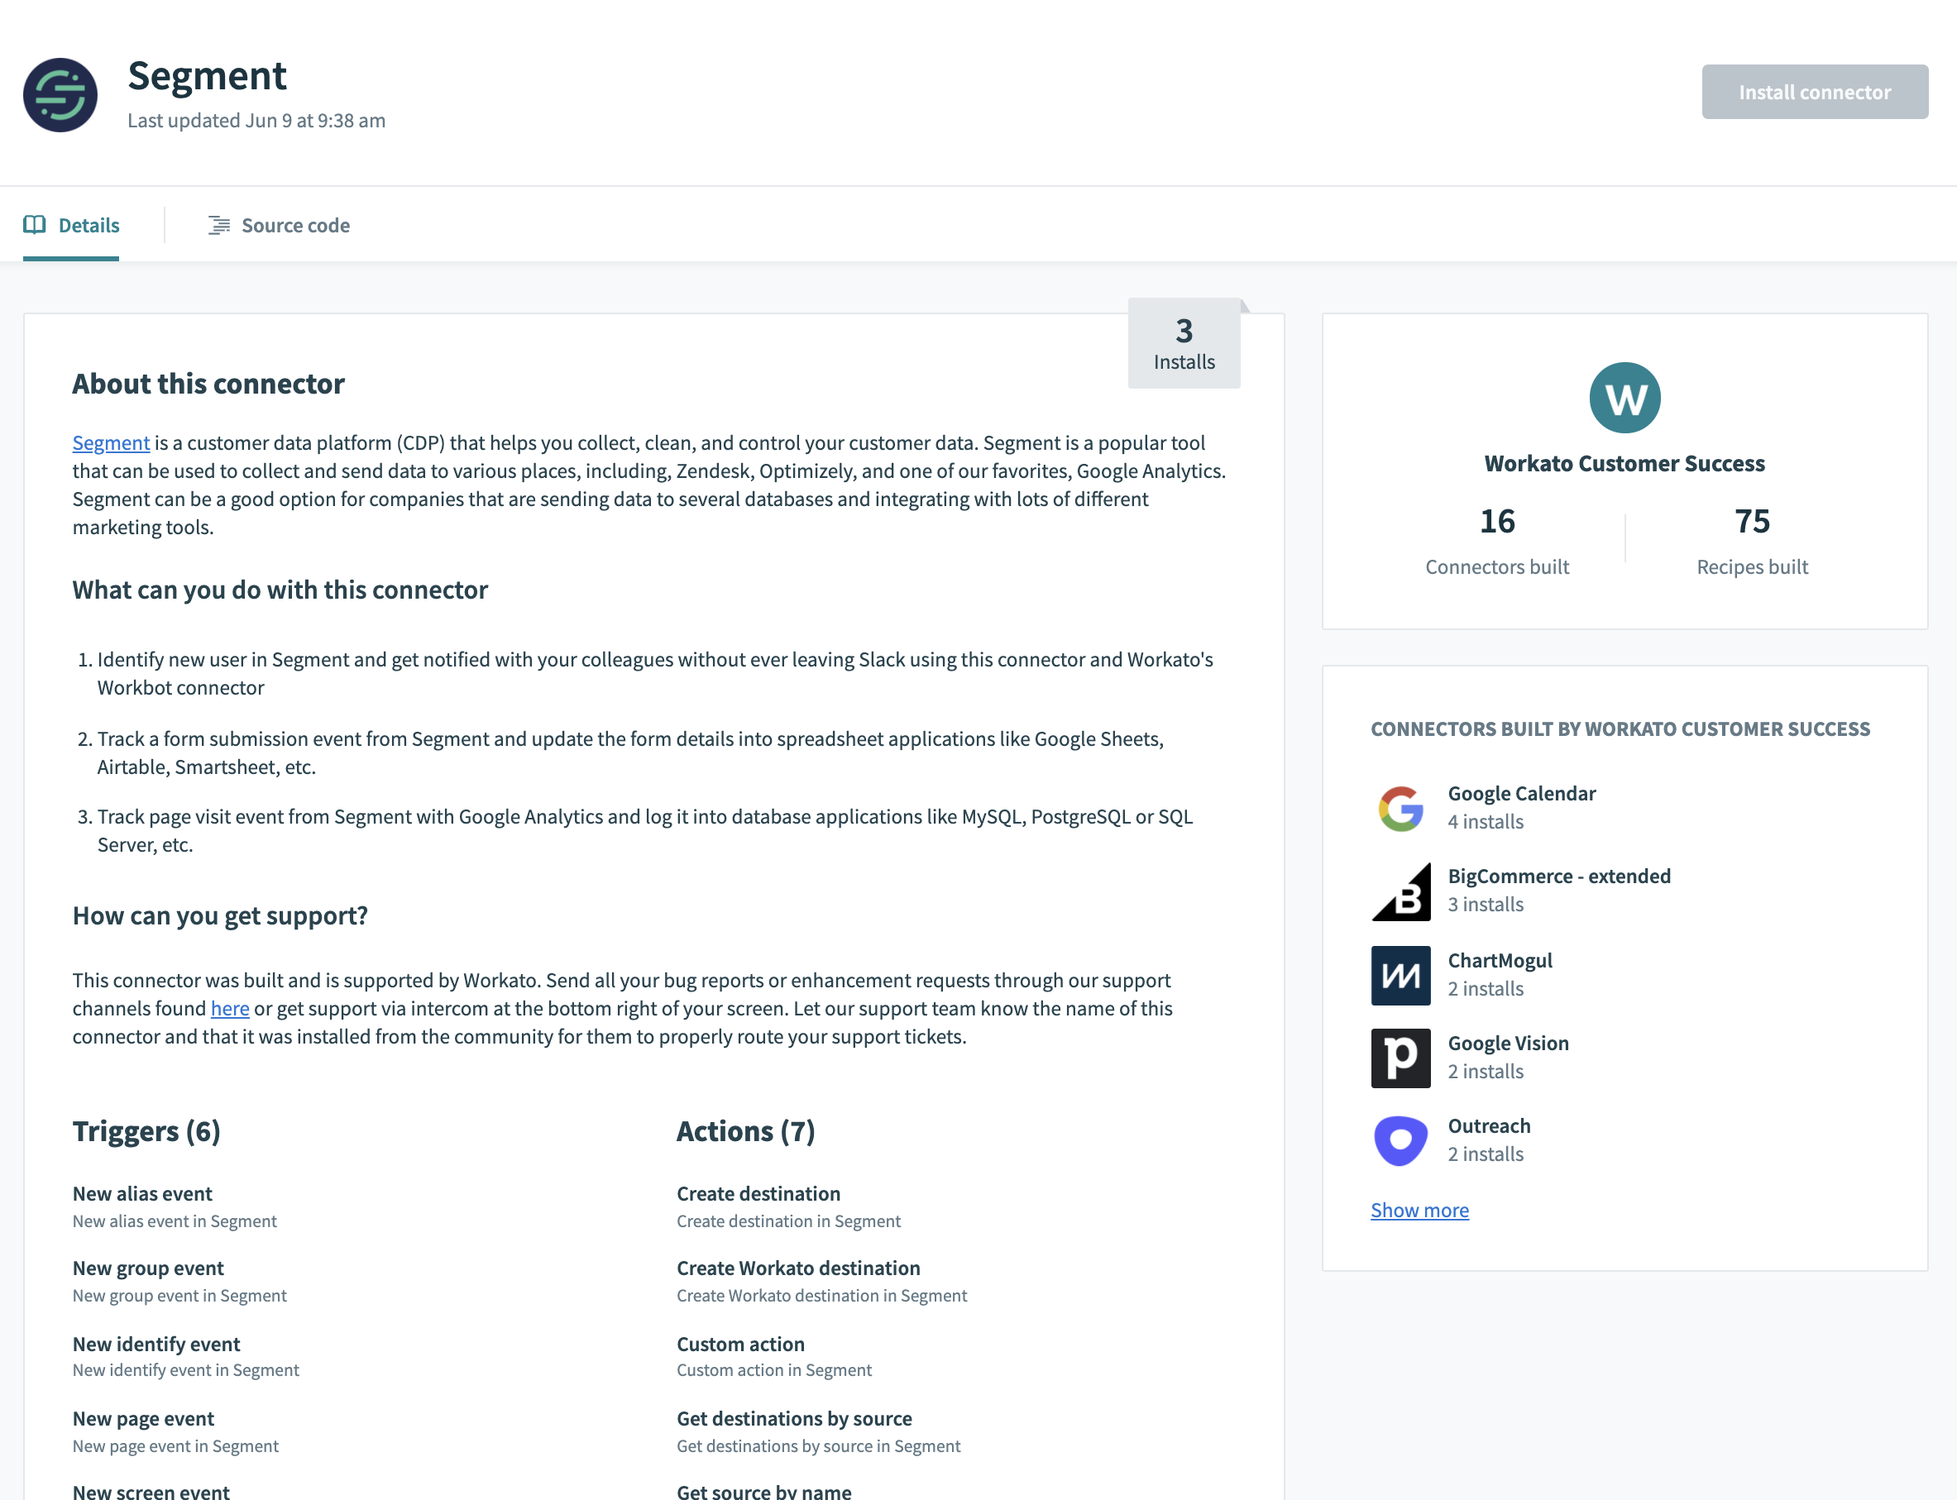
Task: Click the Workato Customer Success avatar
Action: 1624,397
